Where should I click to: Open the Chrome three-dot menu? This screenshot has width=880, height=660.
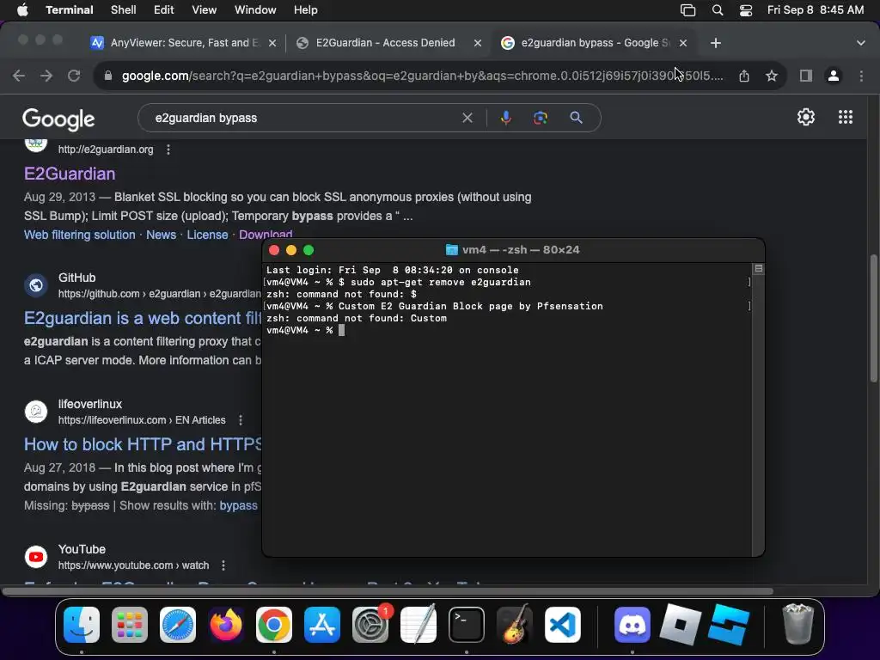click(861, 76)
